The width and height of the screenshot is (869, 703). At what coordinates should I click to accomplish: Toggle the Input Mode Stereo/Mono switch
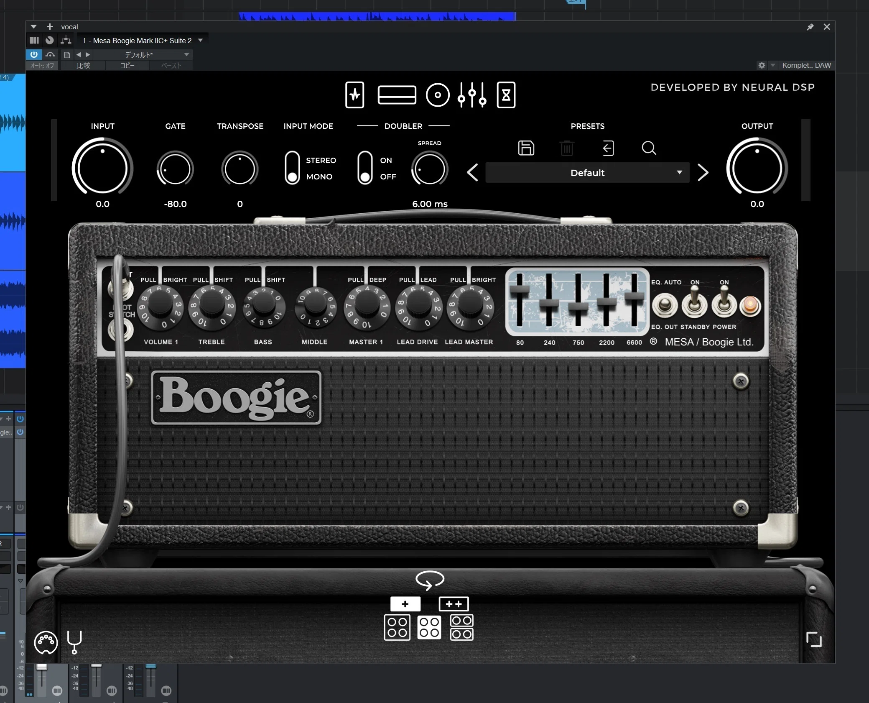pos(292,168)
